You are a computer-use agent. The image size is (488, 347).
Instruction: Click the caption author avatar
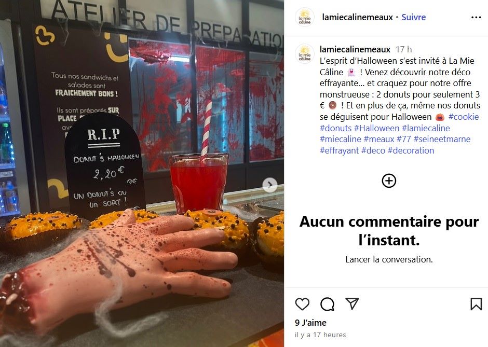point(304,53)
